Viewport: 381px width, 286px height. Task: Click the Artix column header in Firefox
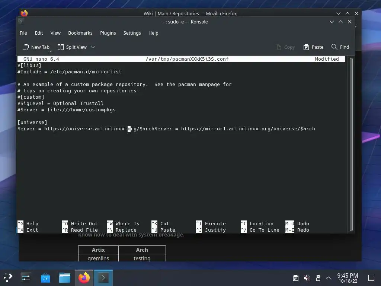point(98,250)
